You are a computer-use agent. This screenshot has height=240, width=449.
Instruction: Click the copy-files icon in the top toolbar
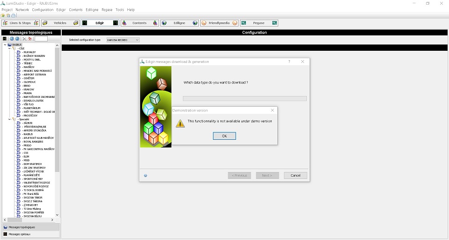(8, 15)
